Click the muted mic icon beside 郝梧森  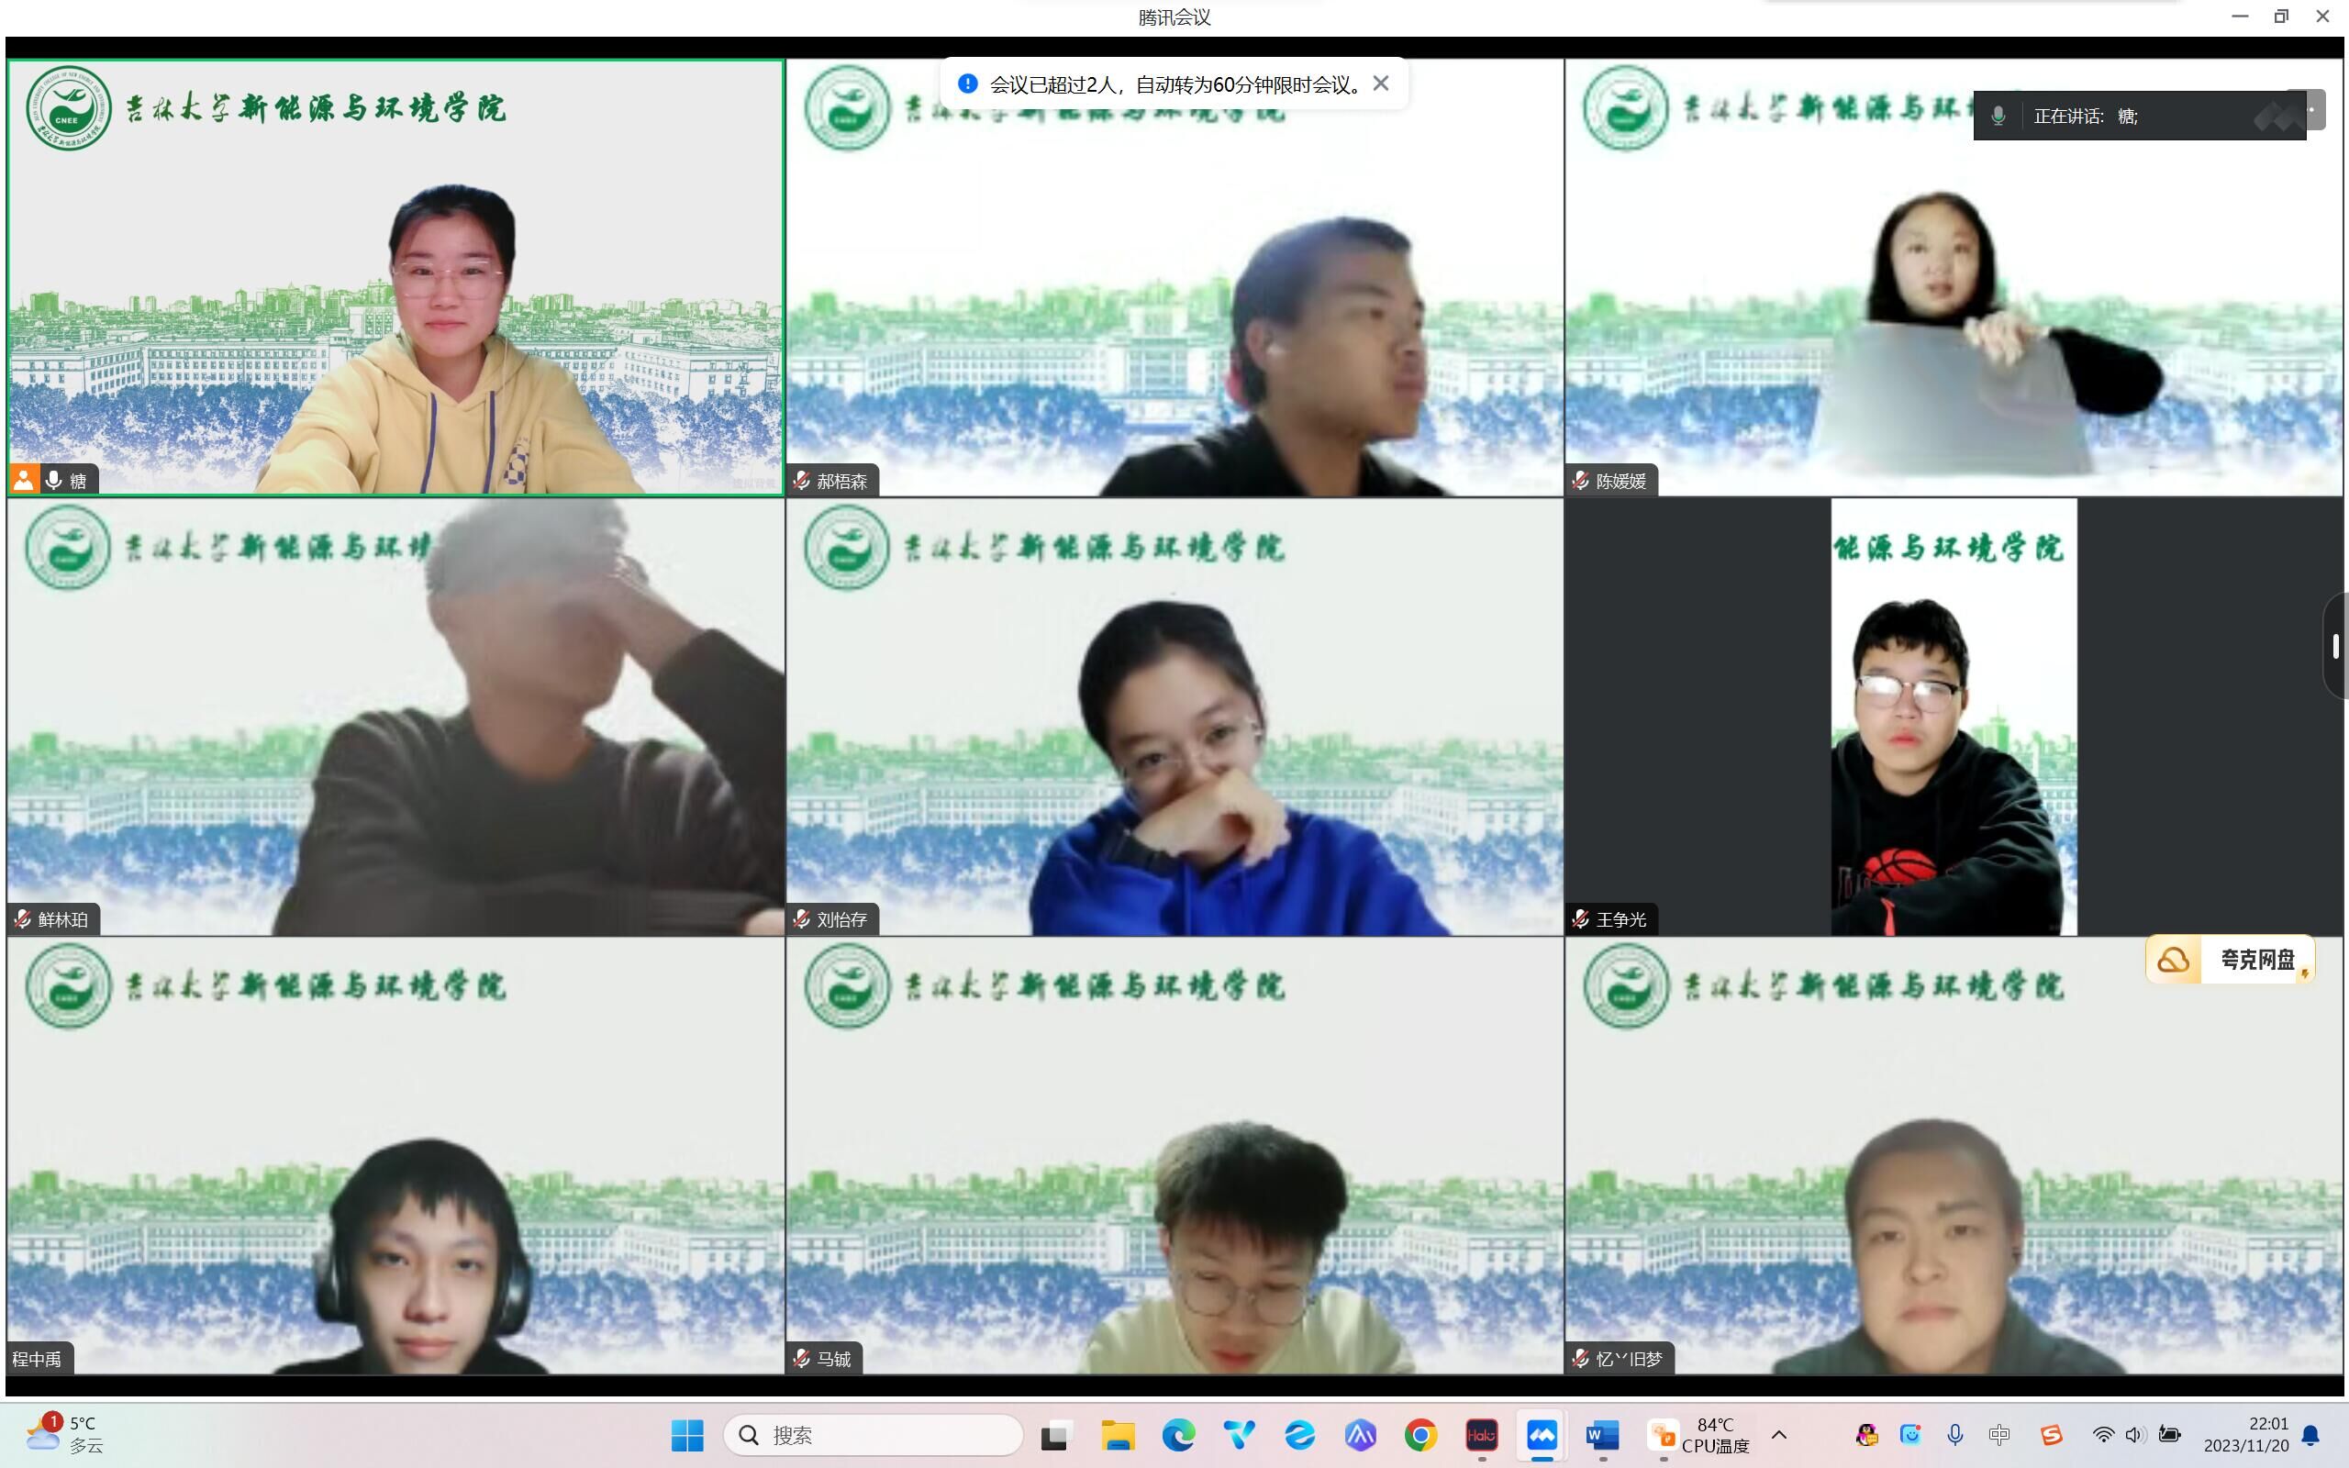tap(802, 481)
